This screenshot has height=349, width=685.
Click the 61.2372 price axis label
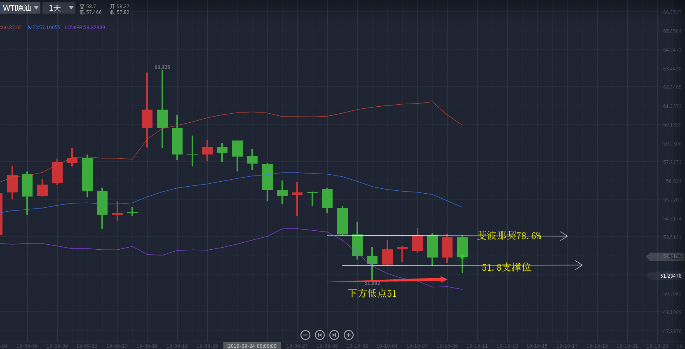tap(672, 106)
